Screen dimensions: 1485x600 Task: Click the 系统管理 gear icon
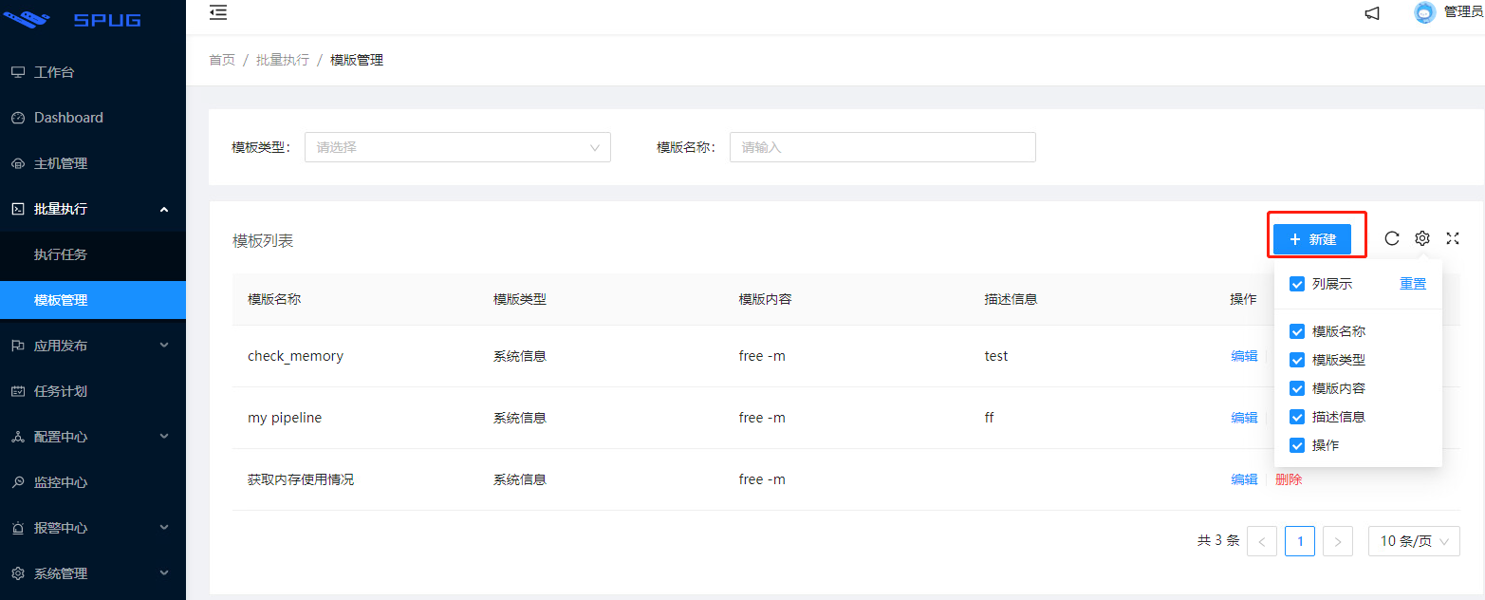(x=18, y=573)
